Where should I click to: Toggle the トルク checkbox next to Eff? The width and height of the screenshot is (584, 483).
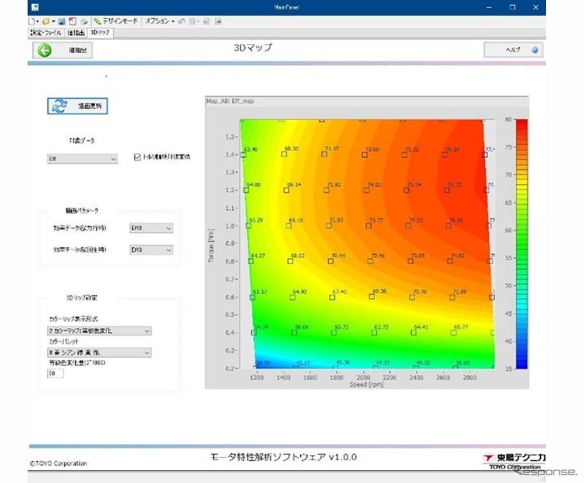pos(137,157)
